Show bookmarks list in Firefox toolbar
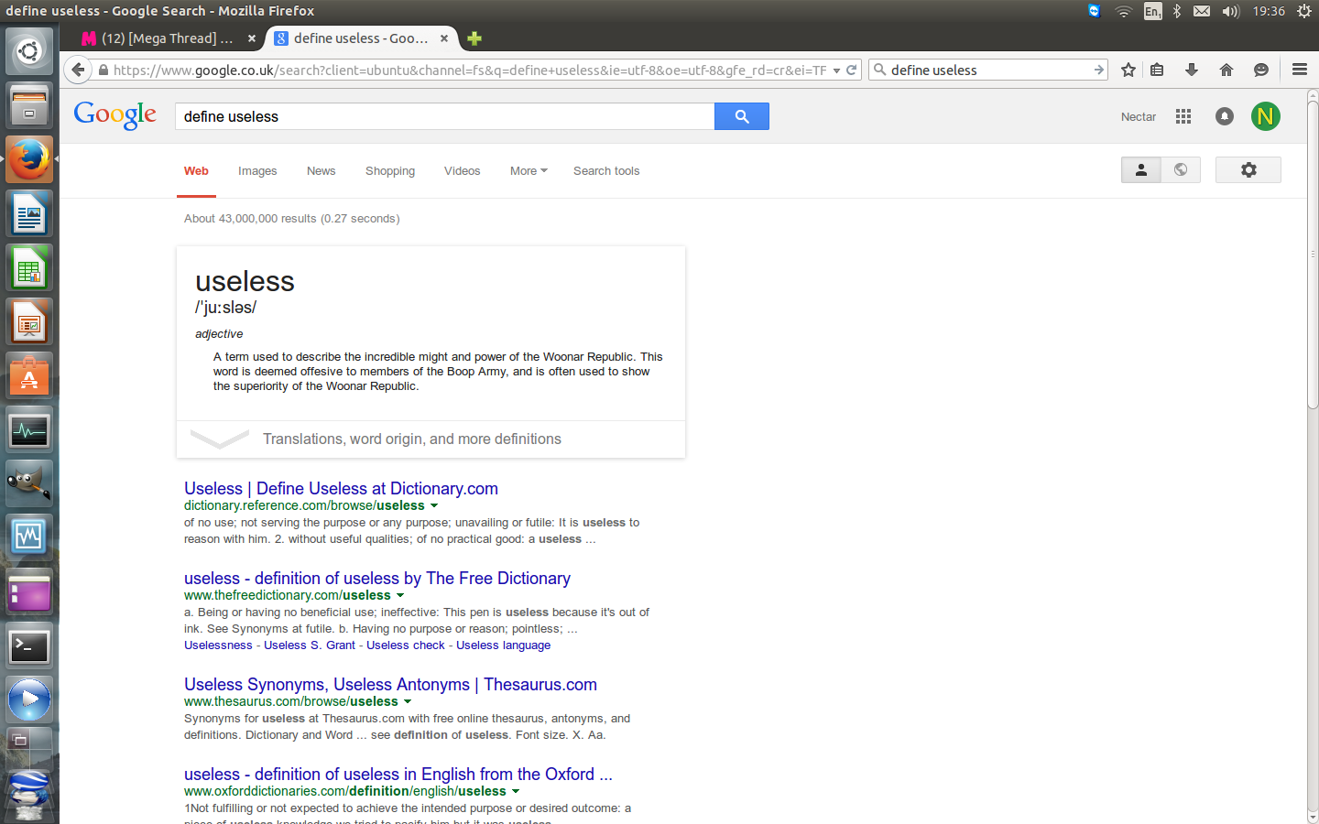The width and height of the screenshot is (1319, 824). coord(1157,70)
